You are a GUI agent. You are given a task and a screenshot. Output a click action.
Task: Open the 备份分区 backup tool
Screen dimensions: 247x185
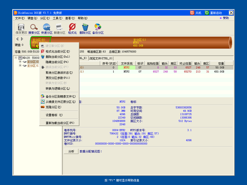click(98, 29)
